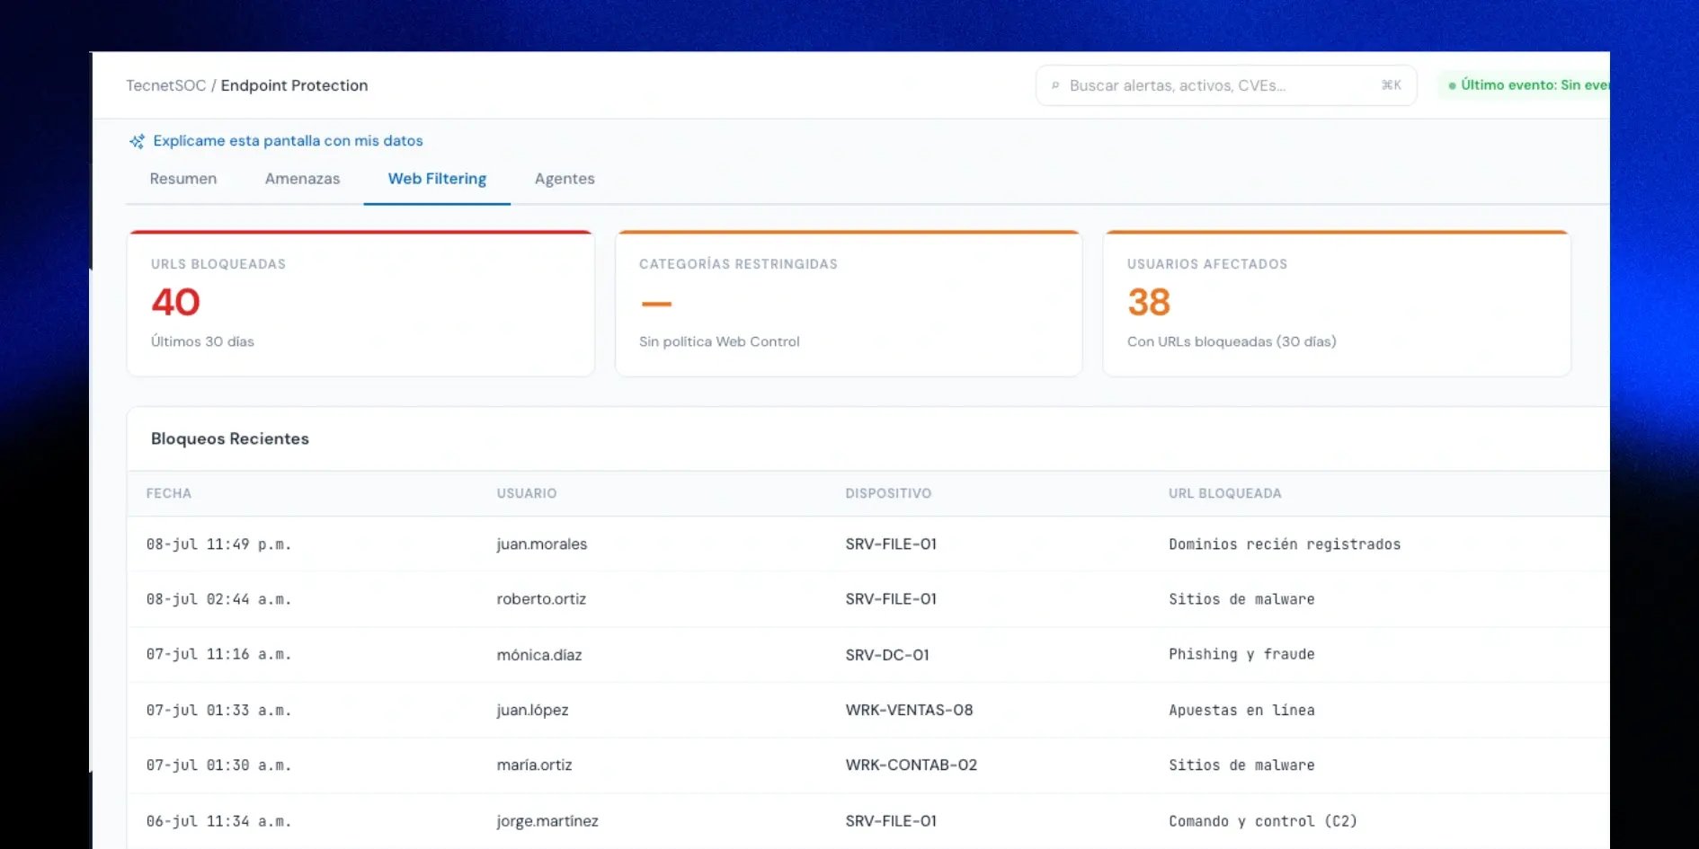Click TecnetSOC in the breadcrumb
Screen dimensions: 1699x849
coord(166,85)
